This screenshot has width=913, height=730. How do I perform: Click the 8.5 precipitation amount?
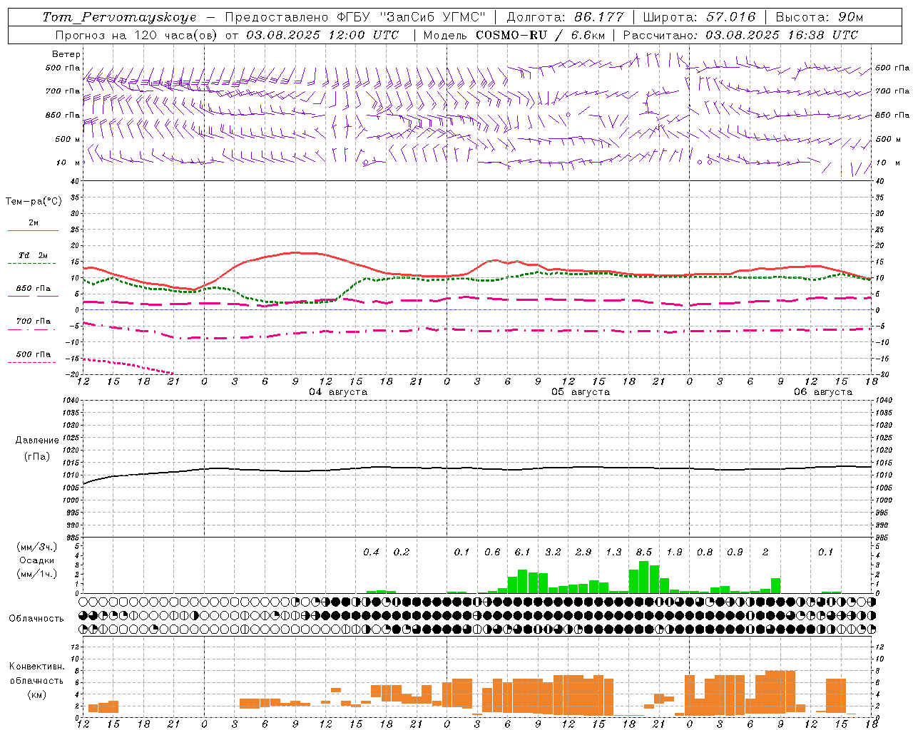tap(644, 552)
